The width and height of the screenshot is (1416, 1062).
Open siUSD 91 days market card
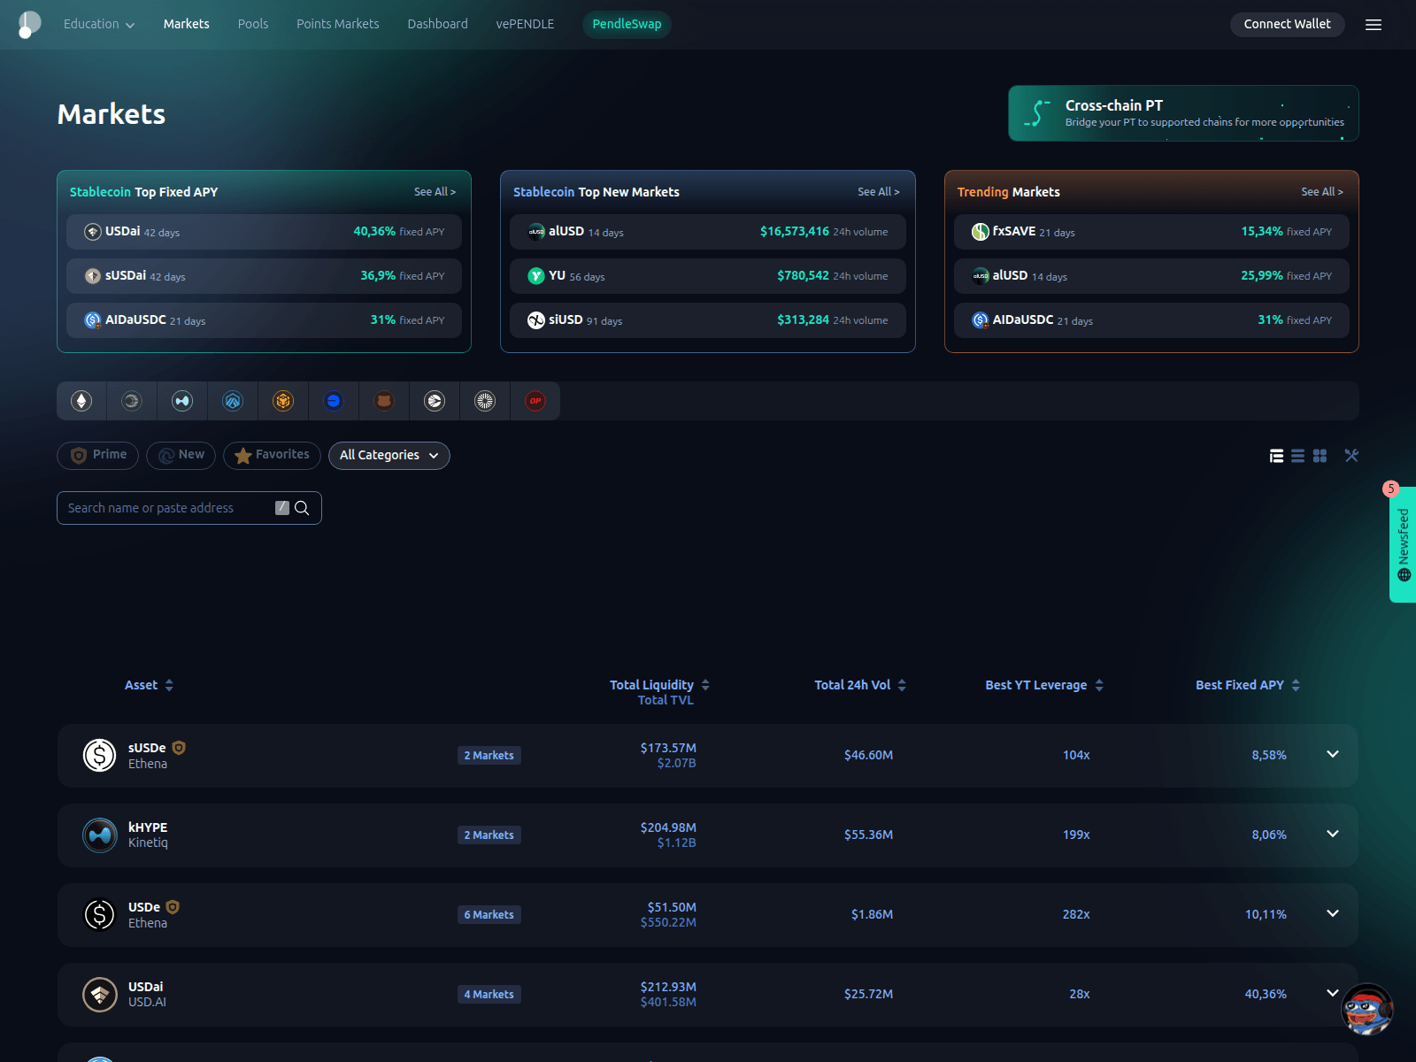click(x=708, y=320)
